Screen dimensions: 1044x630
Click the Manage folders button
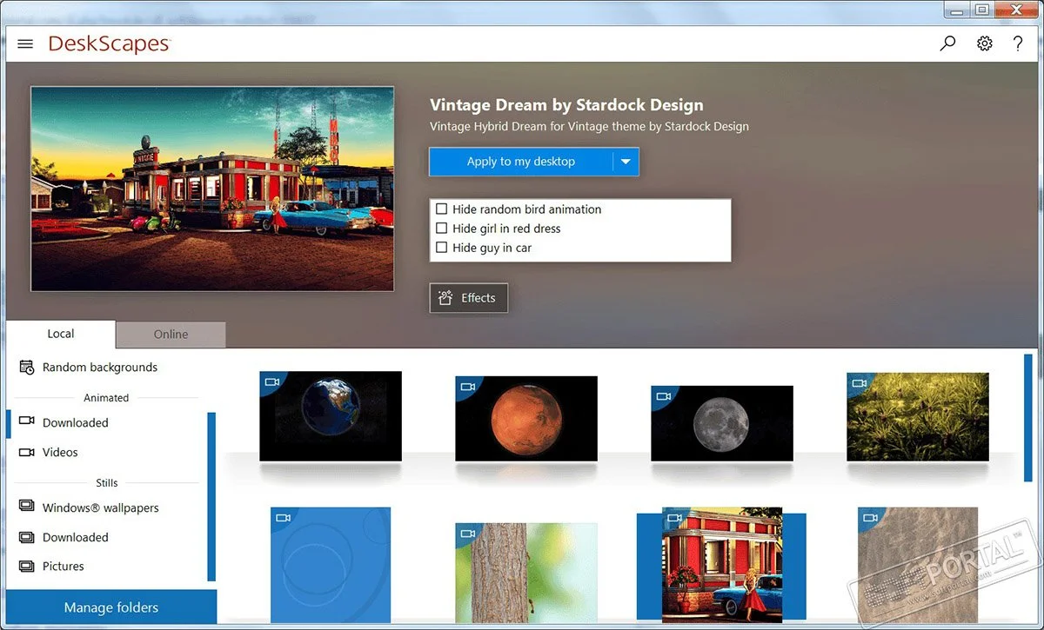coord(111,607)
